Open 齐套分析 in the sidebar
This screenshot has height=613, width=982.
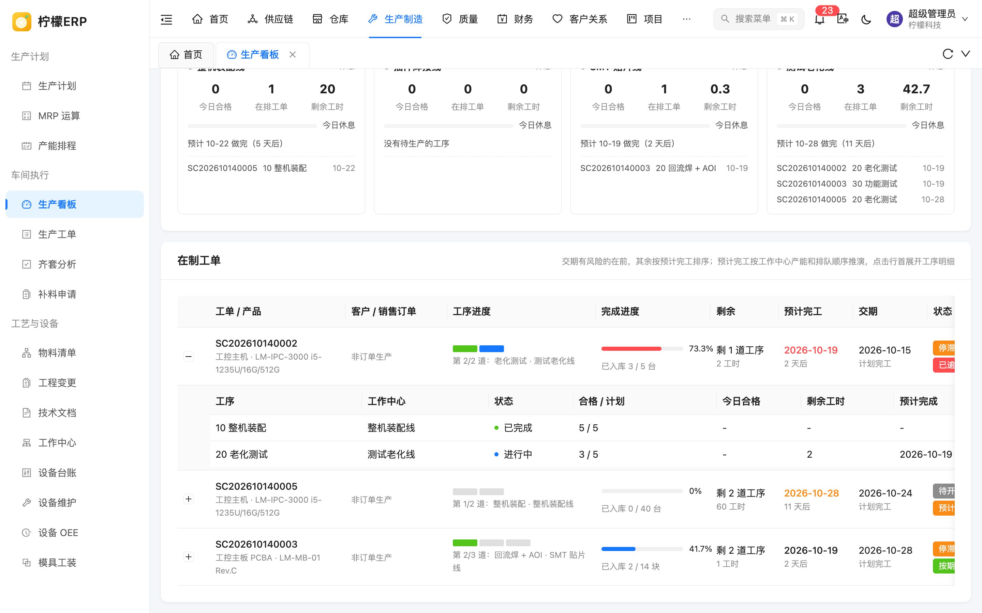point(75,264)
